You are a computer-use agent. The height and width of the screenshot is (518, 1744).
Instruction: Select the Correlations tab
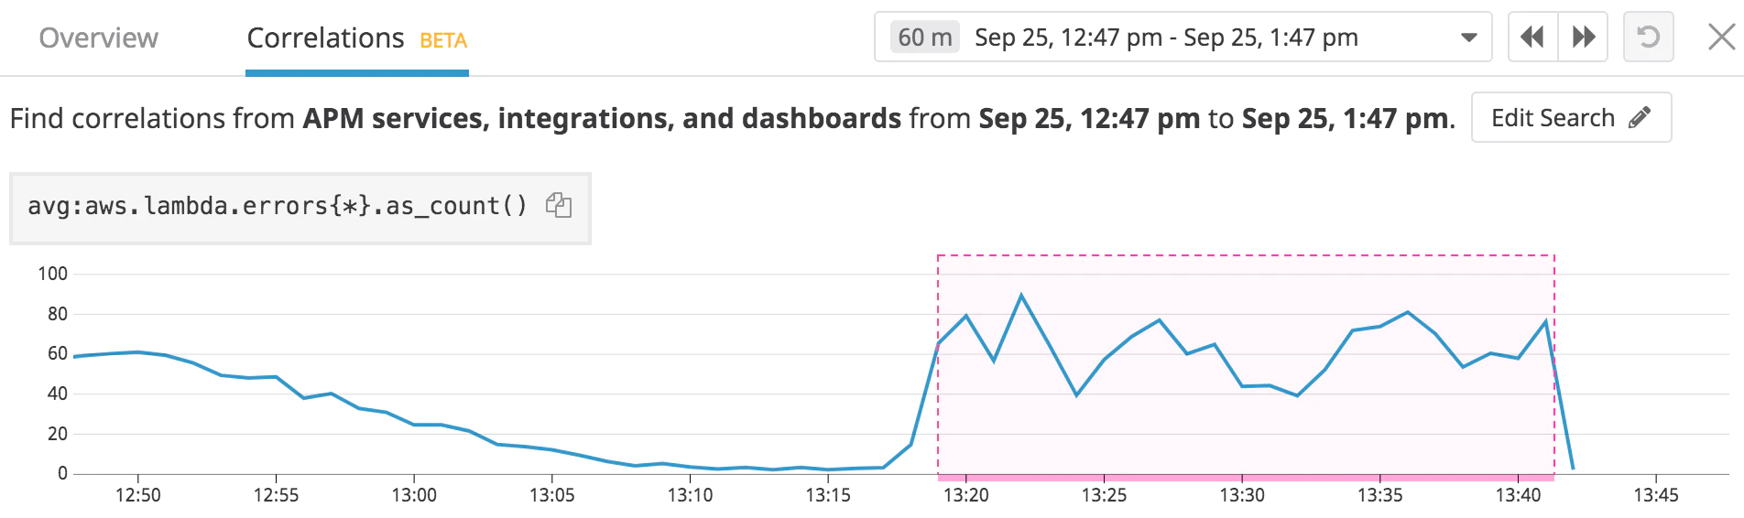325,38
